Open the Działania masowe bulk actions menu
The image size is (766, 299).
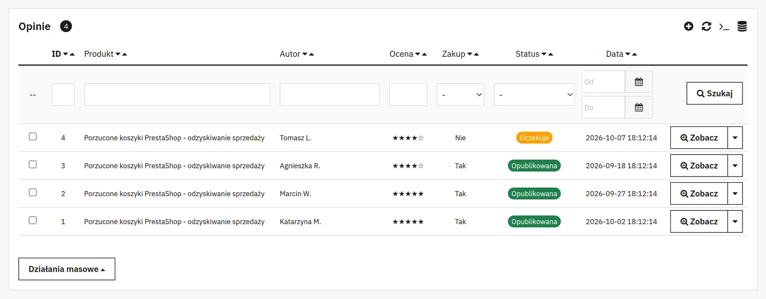(67, 269)
